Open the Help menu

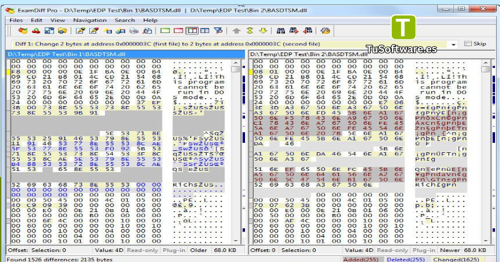[150, 20]
